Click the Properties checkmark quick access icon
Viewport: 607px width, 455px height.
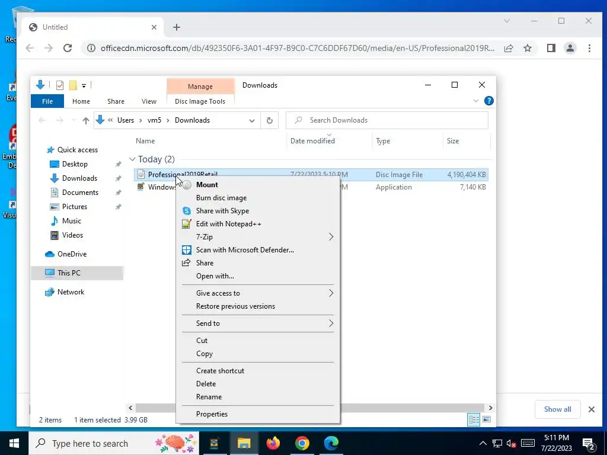tap(60, 85)
